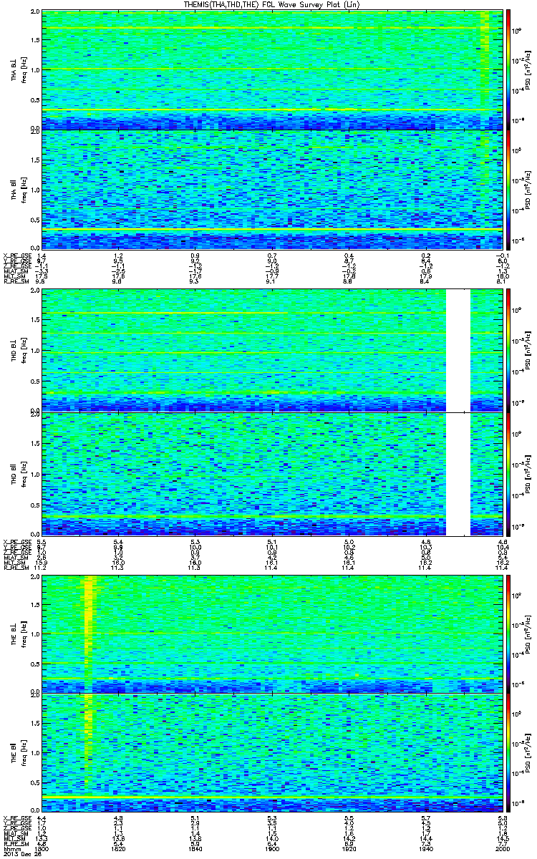537x859 pixels.
Task: Click the 1820 time tick label
Action: coord(118,848)
